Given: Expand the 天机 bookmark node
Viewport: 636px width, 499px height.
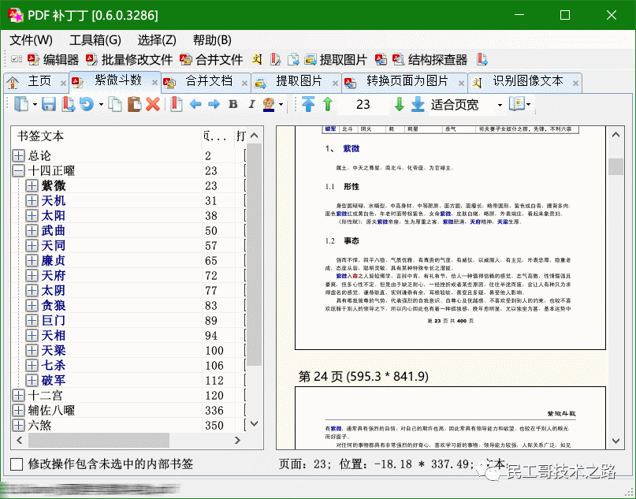Looking at the screenshot, I should 32,201.
